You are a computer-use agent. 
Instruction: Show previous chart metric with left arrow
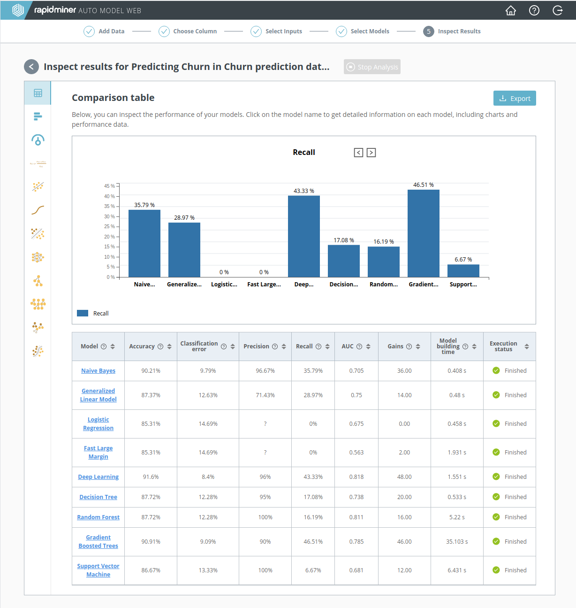(x=358, y=153)
